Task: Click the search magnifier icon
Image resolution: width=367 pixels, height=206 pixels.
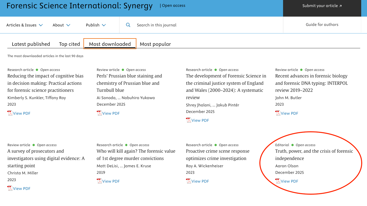Action: click(x=128, y=25)
